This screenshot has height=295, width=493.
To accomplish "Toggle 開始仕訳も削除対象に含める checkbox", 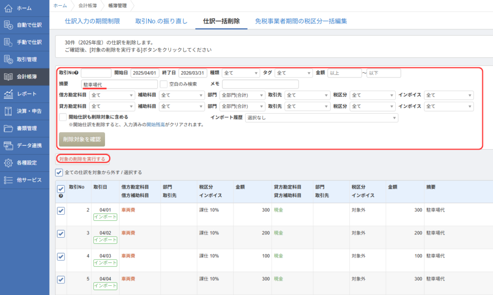I will coord(63,117).
